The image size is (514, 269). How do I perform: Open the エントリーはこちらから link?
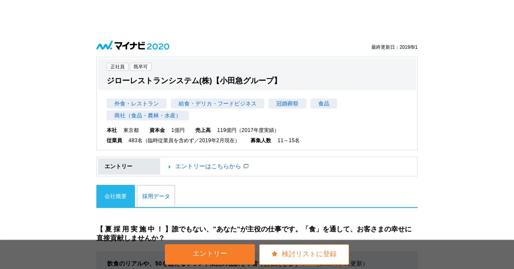pyautogui.click(x=208, y=166)
